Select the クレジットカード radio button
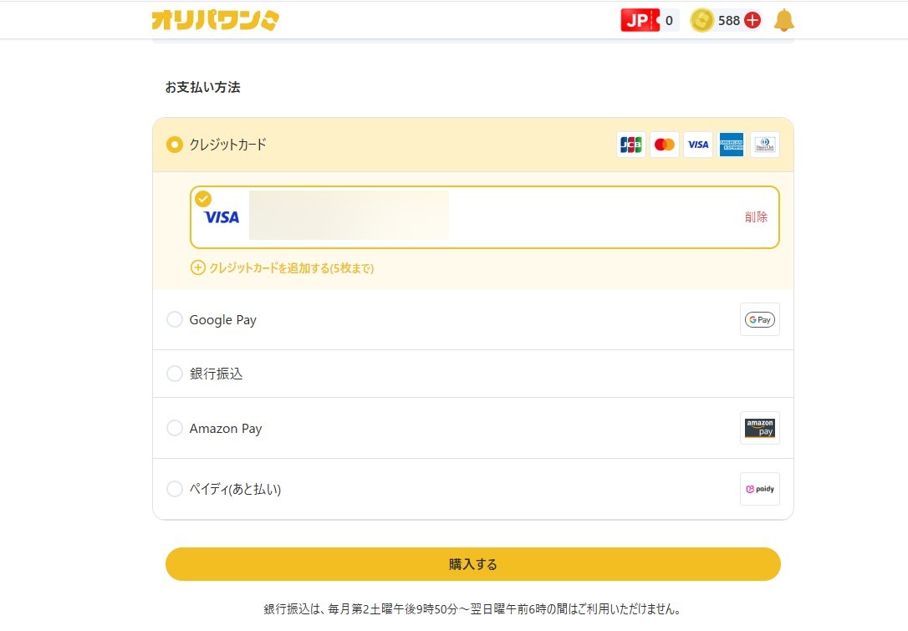This screenshot has height=631, width=908. [x=175, y=145]
